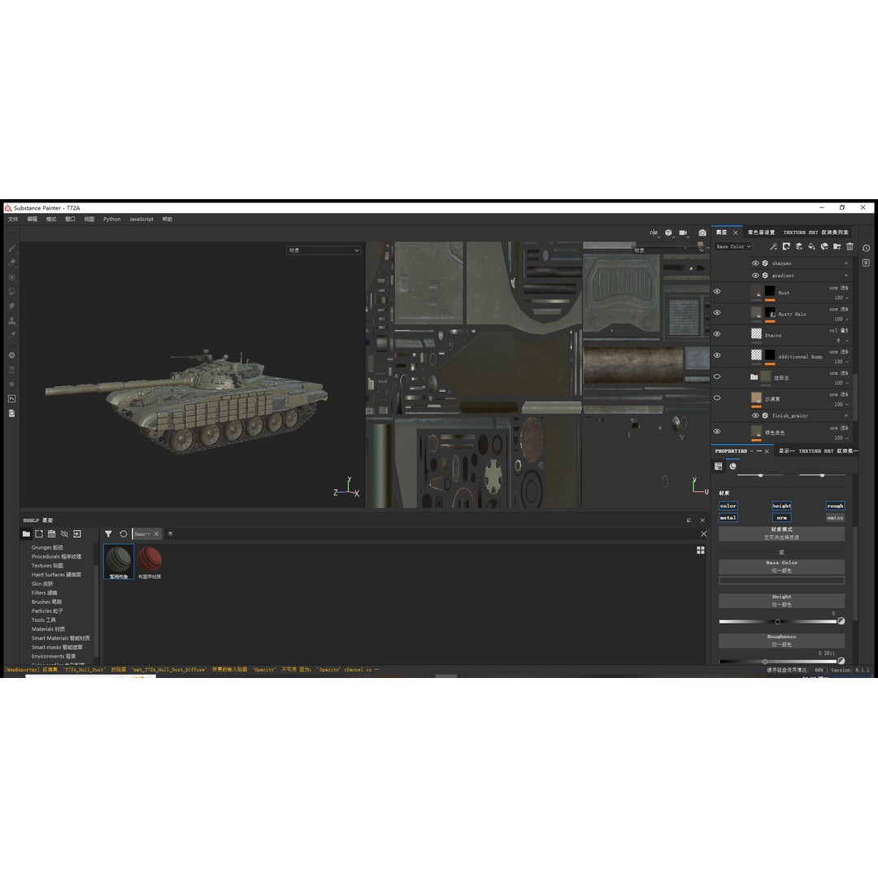The height and width of the screenshot is (878, 878).
Task: Click the shelf import resource icon
Action: (x=77, y=534)
